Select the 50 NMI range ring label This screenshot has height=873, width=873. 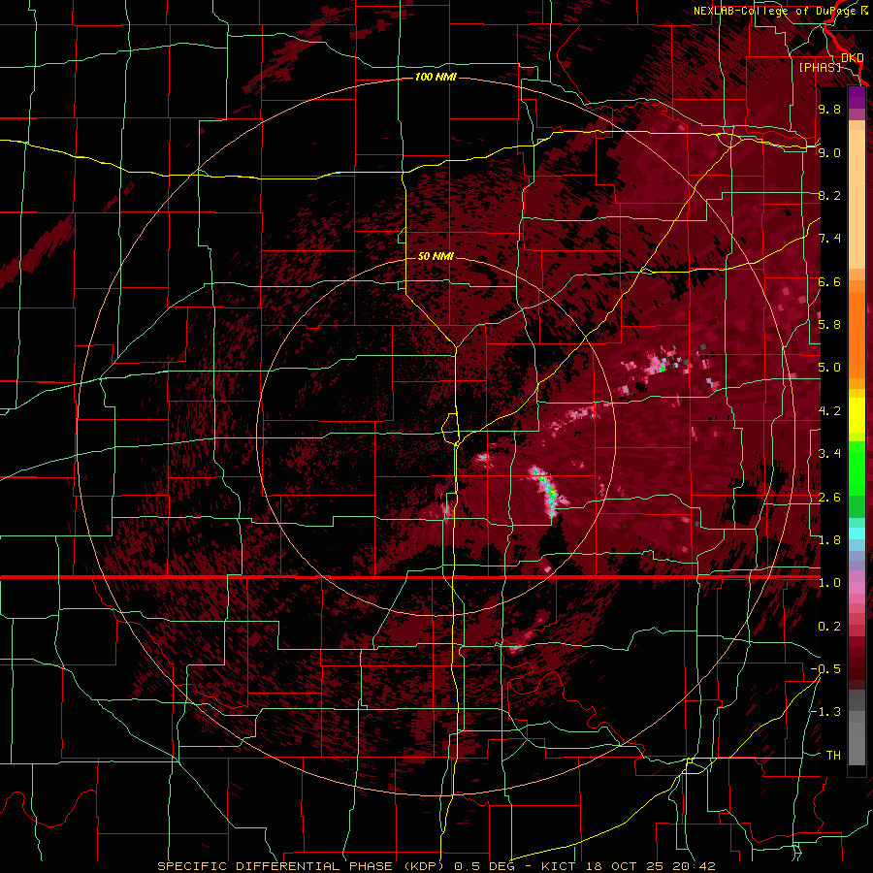[x=436, y=256]
